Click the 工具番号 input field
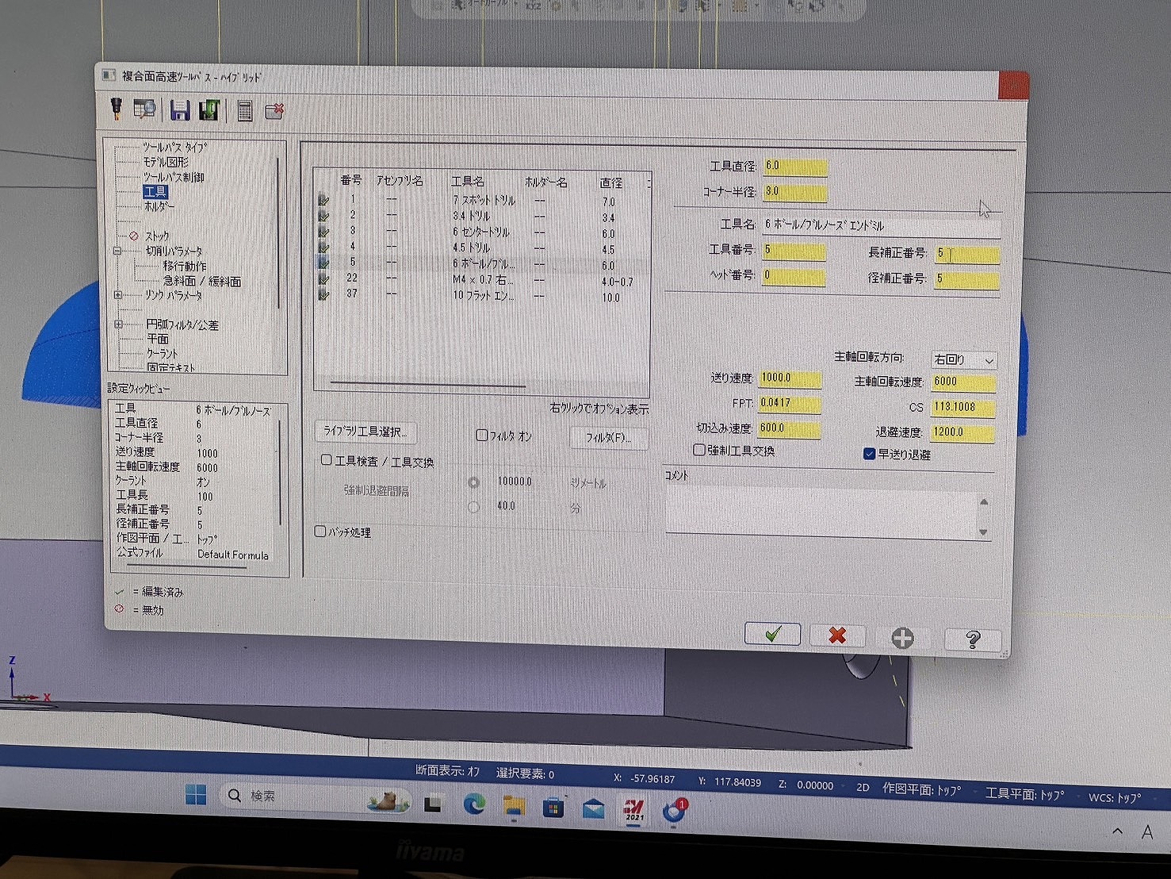 (794, 251)
